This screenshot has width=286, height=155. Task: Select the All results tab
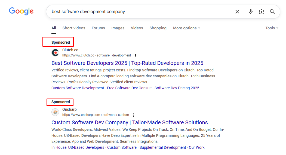(54, 28)
